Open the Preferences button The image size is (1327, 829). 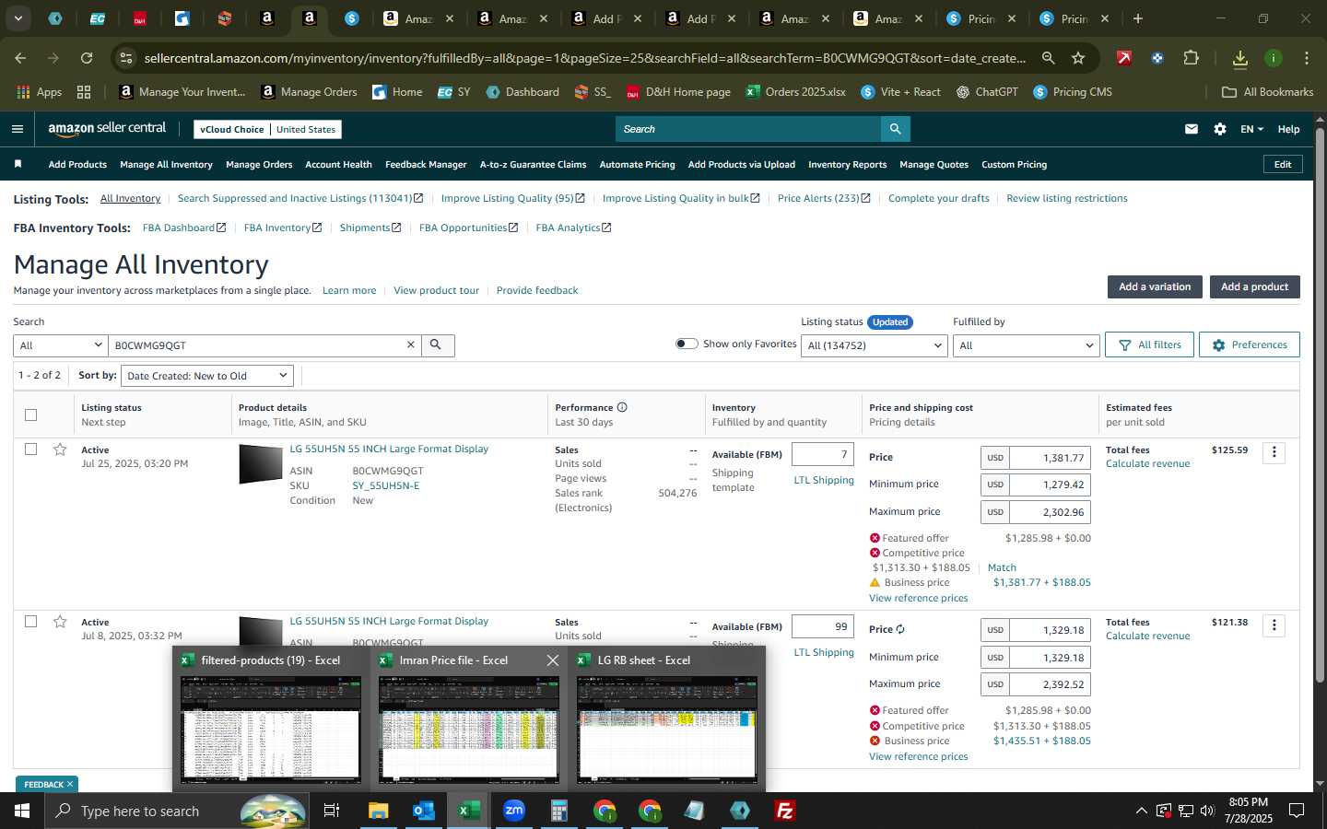point(1249,344)
